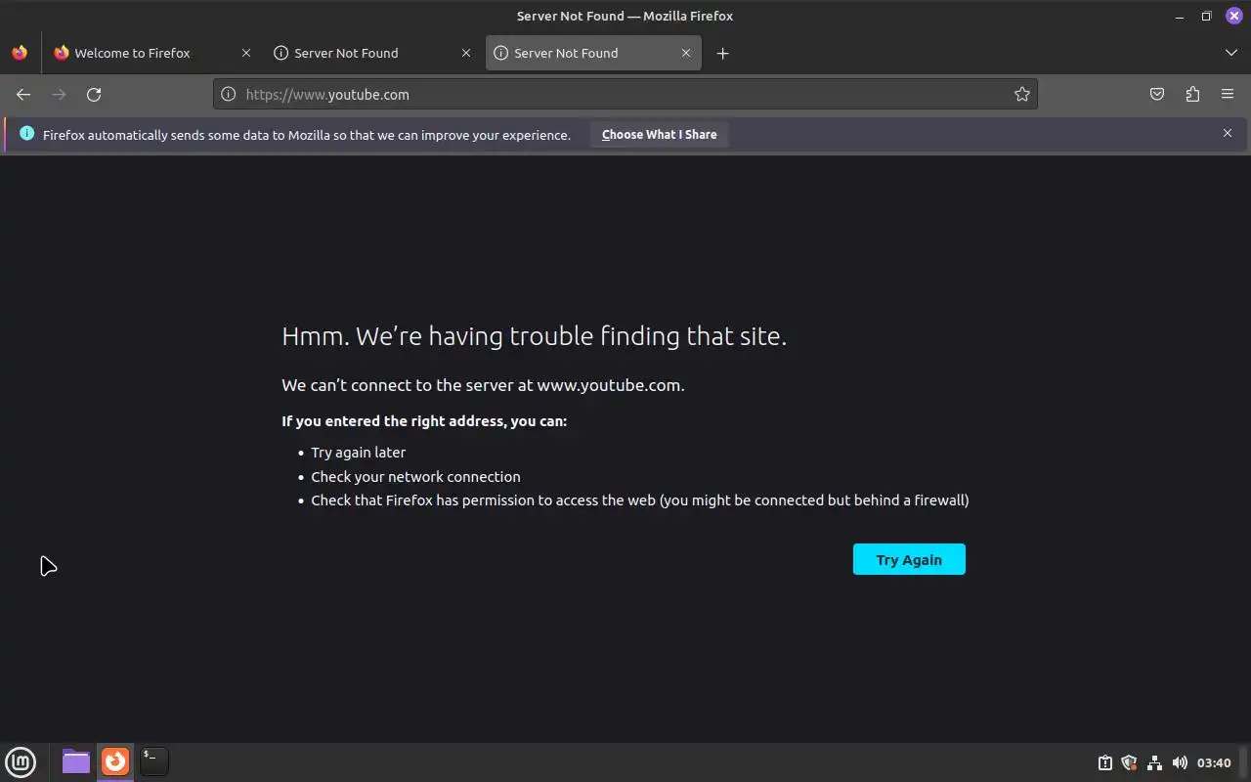The image size is (1251, 782).
Task: Dismiss the Mozilla data notification bar
Action: (x=1228, y=133)
